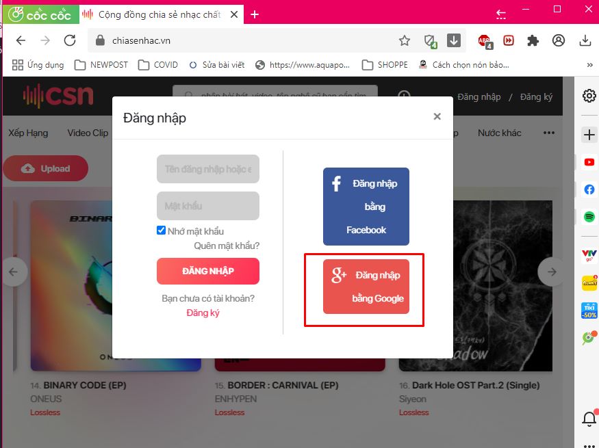Open VTV Go from sidebar
The width and height of the screenshot is (599, 448).
589,255
